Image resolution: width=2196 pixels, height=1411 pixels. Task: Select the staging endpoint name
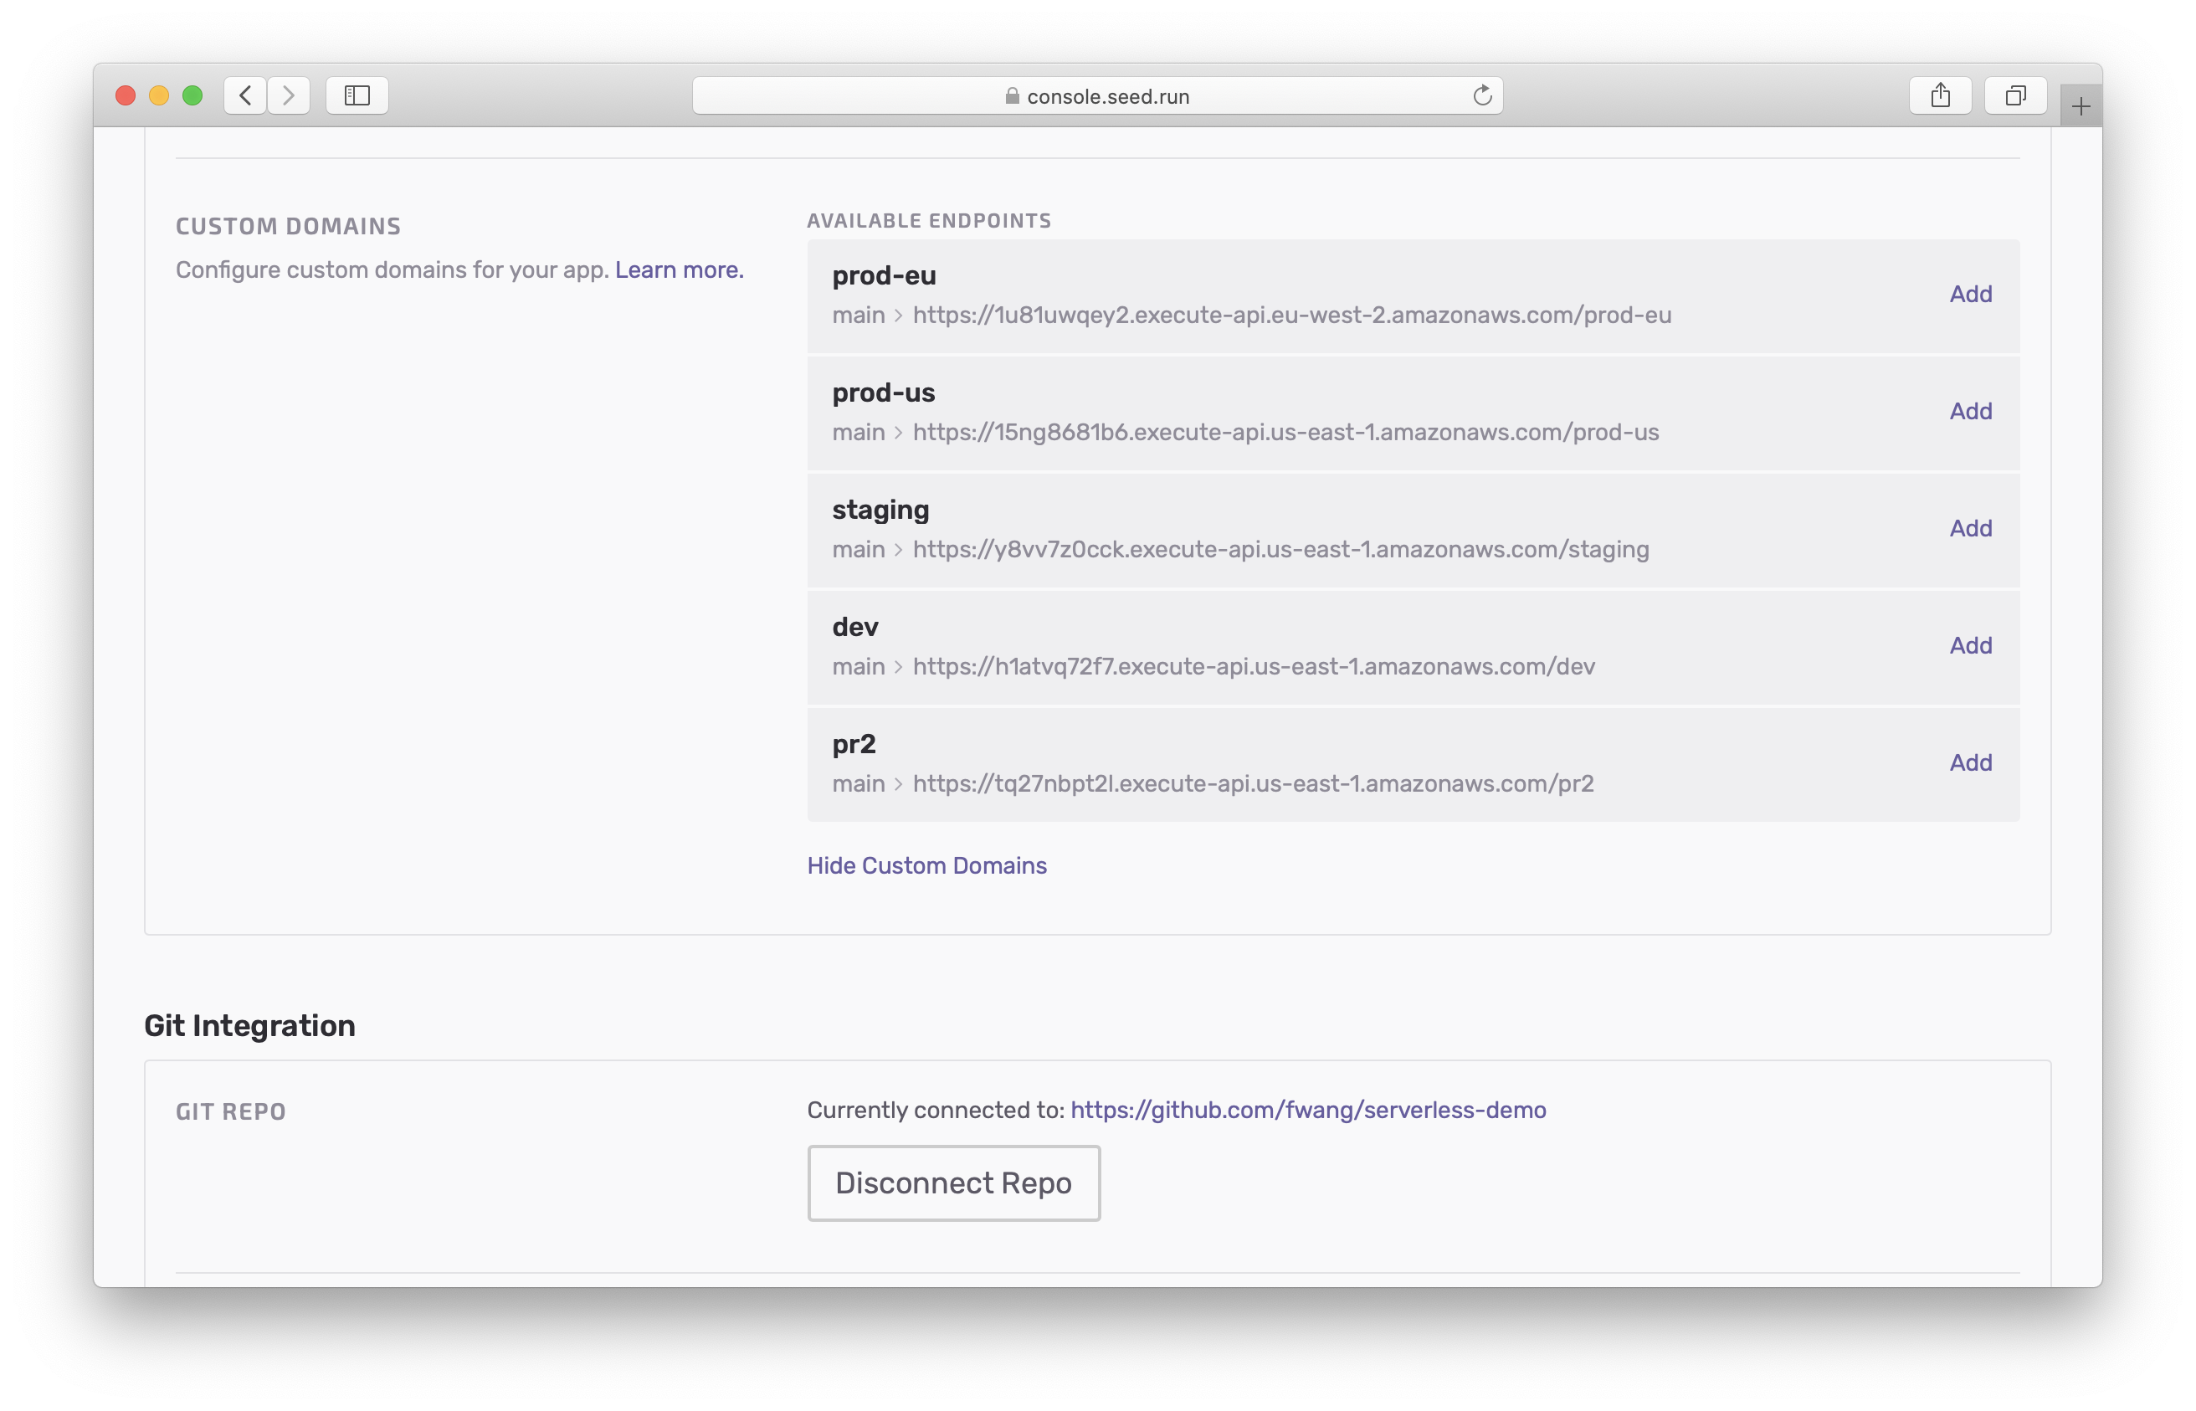[880, 511]
